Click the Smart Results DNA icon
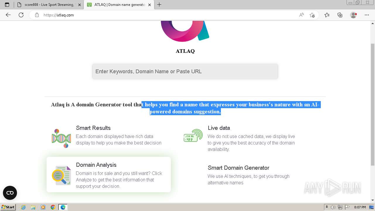 click(x=61, y=138)
